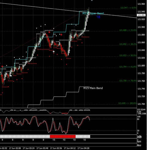Click the 17 Jun 03:08 time label
Image resolution: width=147 pixels, height=150 pixels.
tap(15, 148)
